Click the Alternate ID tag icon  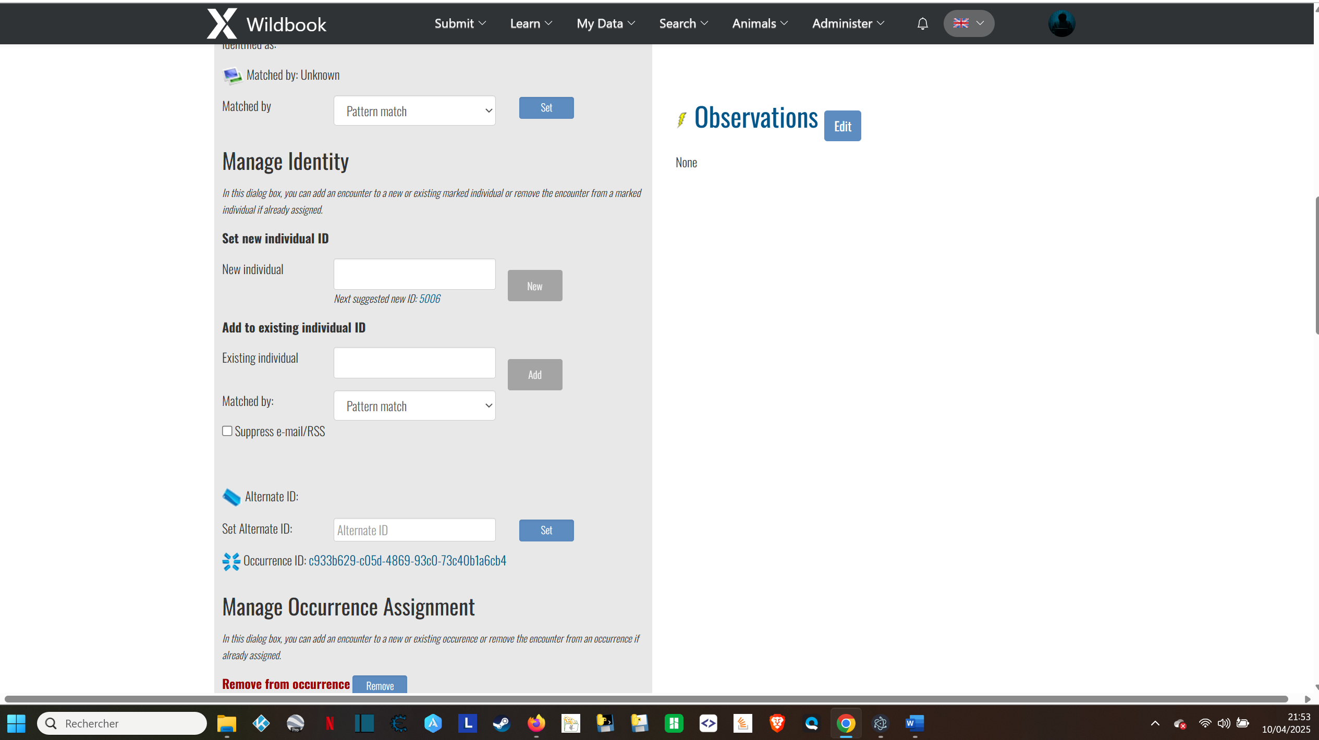coord(231,497)
